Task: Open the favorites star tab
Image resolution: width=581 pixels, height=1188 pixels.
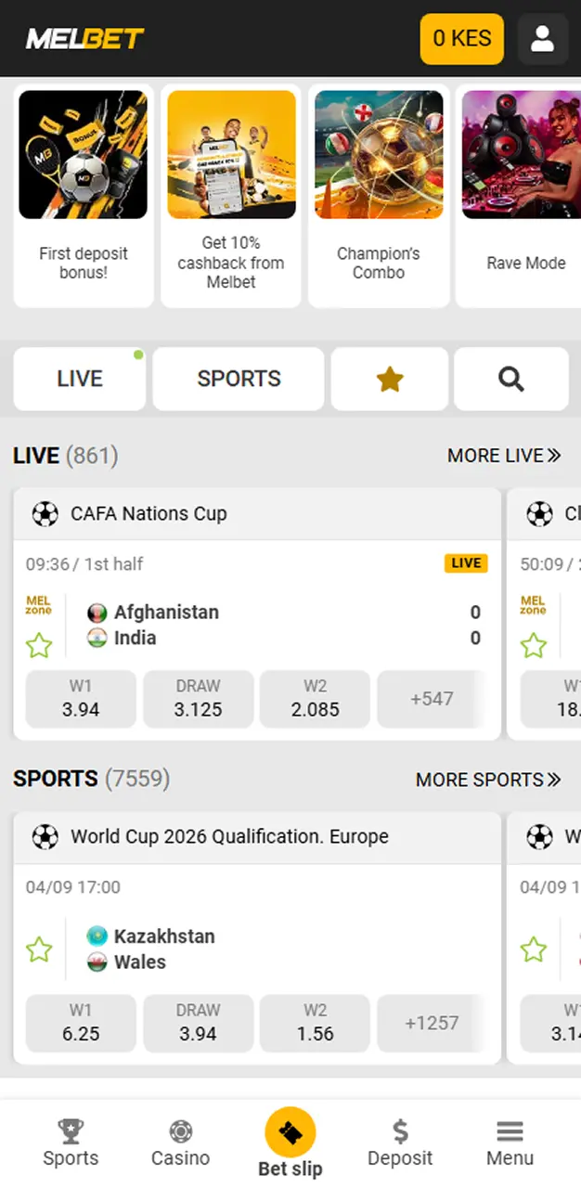Action: (390, 379)
